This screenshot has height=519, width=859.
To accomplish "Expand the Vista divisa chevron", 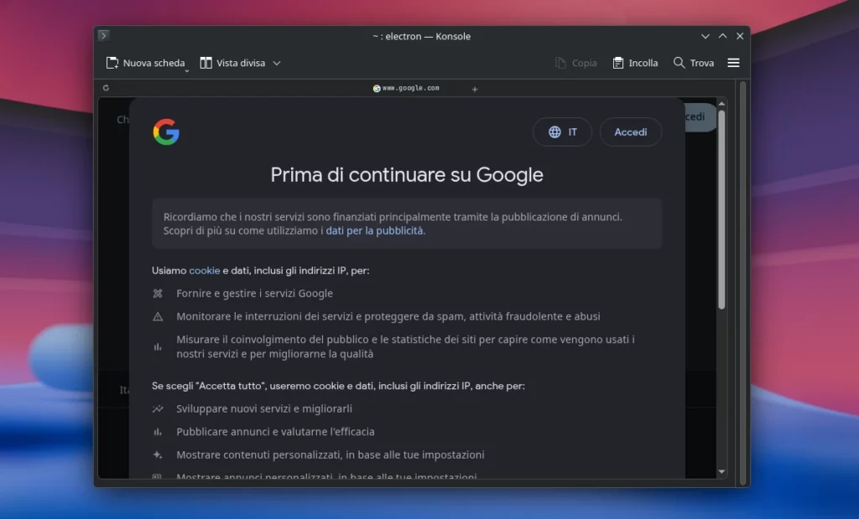I will [277, 63].
